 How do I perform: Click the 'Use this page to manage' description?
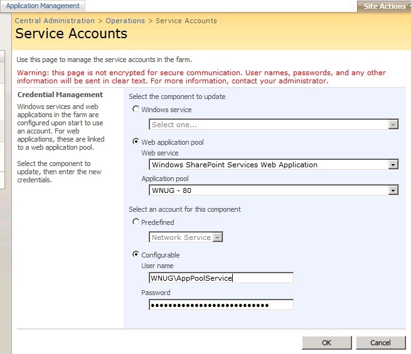(104, 60)
